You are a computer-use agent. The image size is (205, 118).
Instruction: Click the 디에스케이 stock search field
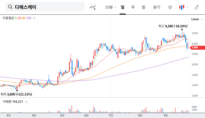point(45,7)
